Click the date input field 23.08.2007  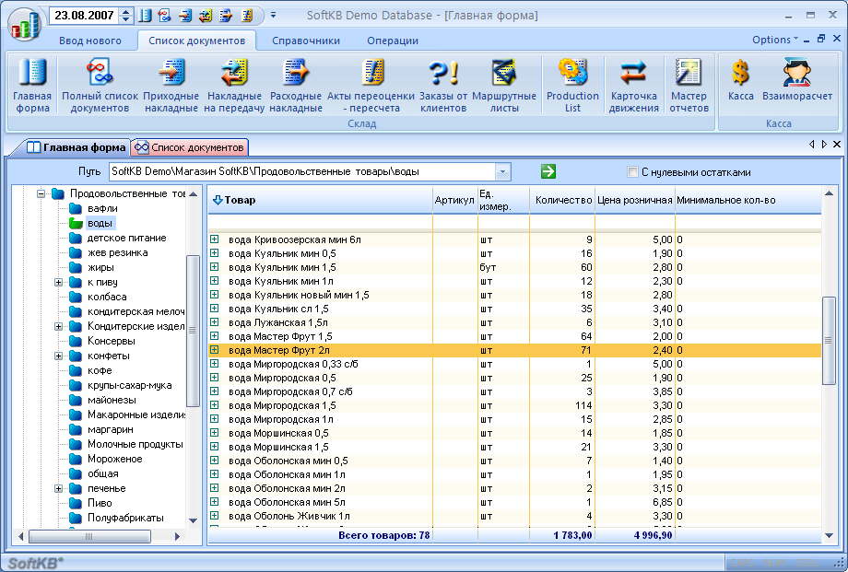(x=85, y=15)
